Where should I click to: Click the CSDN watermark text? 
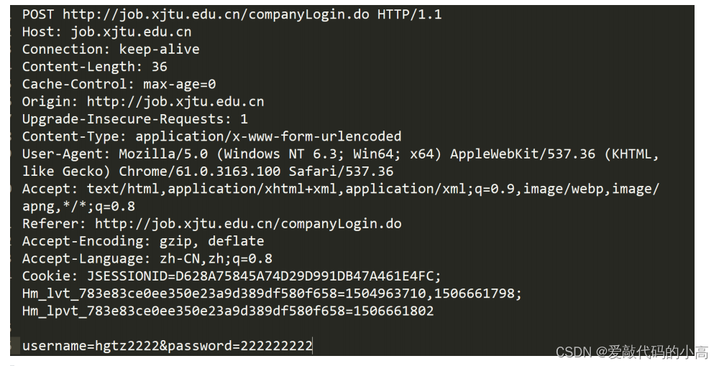(632, 352)
